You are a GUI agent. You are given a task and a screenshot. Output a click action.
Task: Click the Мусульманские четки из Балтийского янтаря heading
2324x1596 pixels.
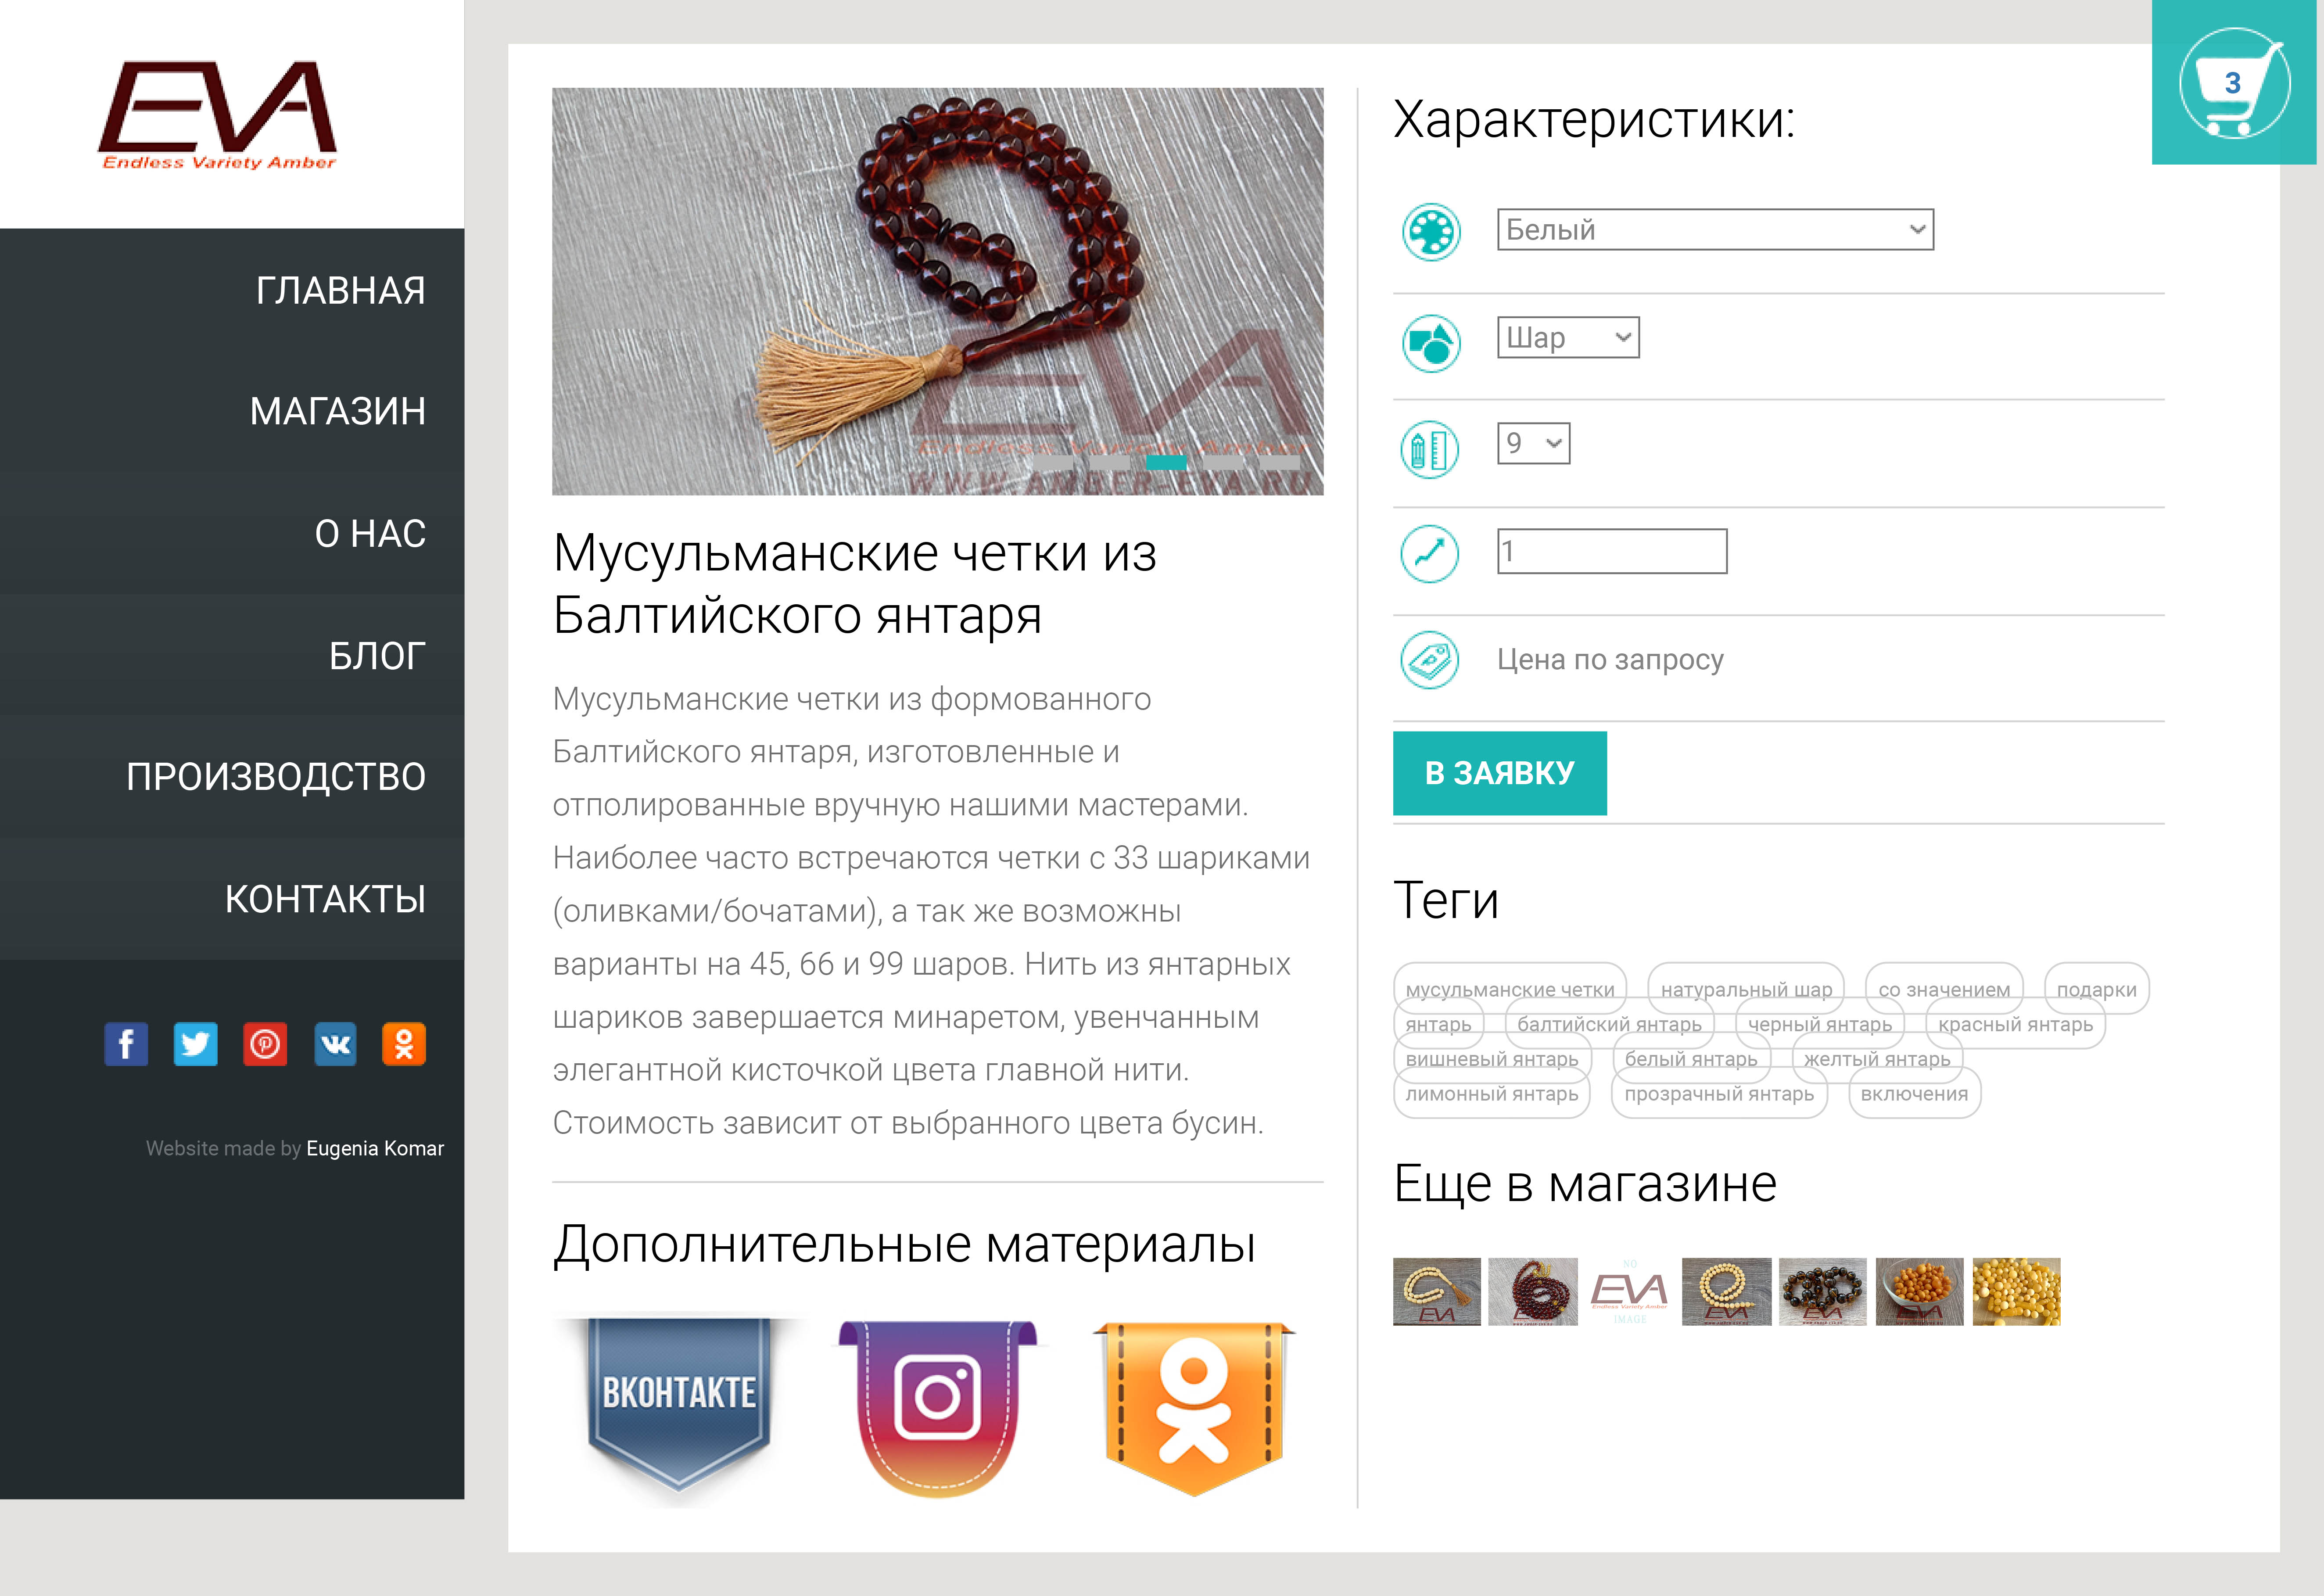pyautogui.click(x=855, y=584)
